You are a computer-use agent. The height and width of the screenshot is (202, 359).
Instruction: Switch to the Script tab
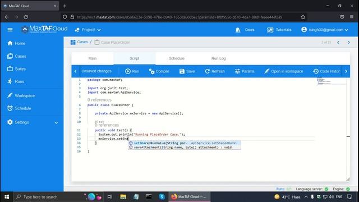point(135,58)
